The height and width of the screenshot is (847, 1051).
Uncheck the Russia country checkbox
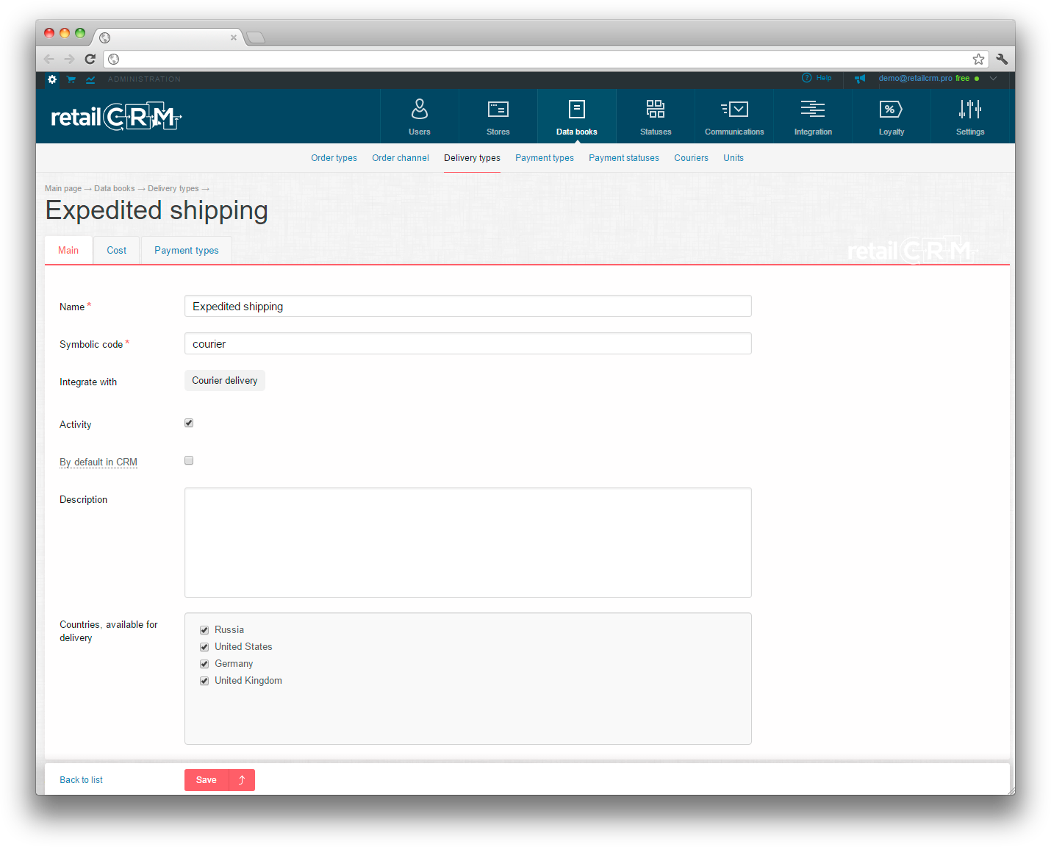tap(204, 630)
